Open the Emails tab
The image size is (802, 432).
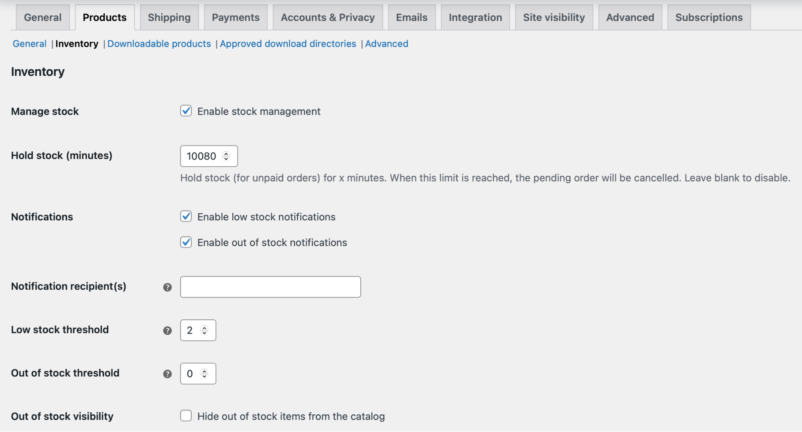pyautogui.click(x=412, y=17)
